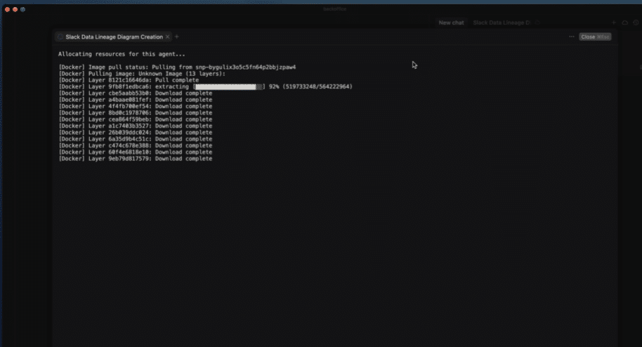Click the red close window button
This screenshot has width=642, height=347.
click(8, 9)
